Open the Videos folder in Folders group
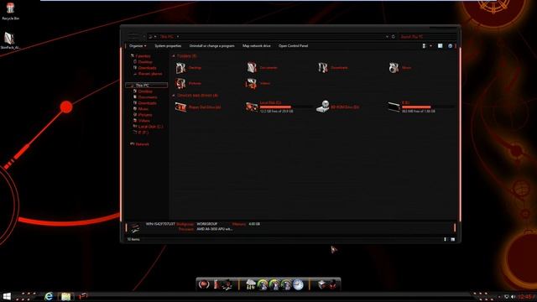Screen dimensions: 537x302 tap(252, 83)
